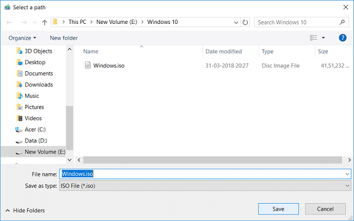Click the Disc Image File type cell
This screenshot has height=221, width=354.
(280, 66)
